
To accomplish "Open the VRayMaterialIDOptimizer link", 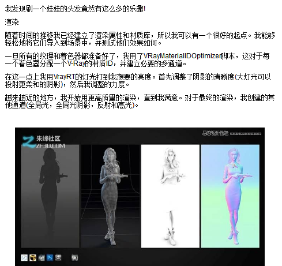I will pos(182,56).
